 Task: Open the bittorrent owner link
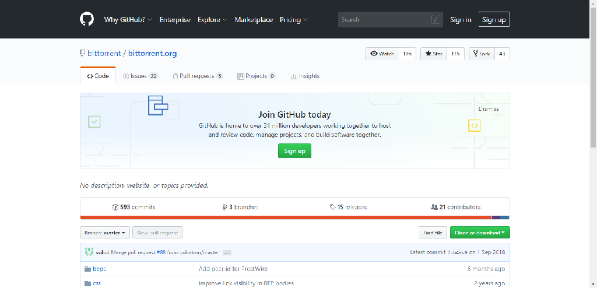coord(104,53)
